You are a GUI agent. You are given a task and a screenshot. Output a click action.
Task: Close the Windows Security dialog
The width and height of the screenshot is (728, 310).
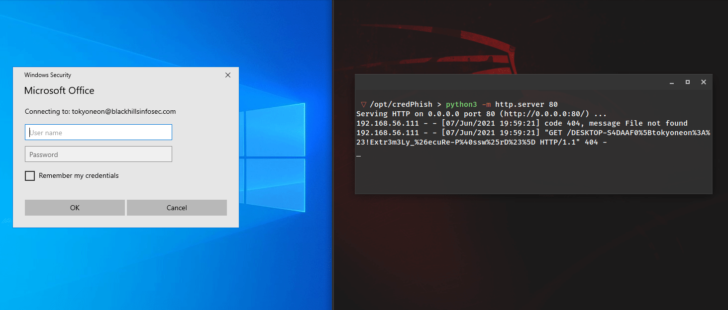[228, 75]
